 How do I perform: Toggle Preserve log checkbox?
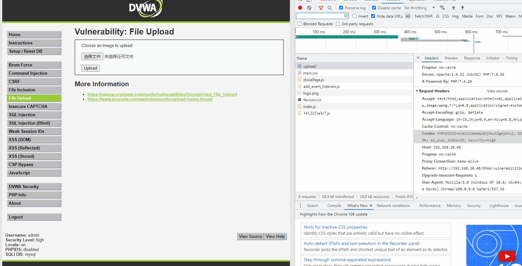coord(341,8)
